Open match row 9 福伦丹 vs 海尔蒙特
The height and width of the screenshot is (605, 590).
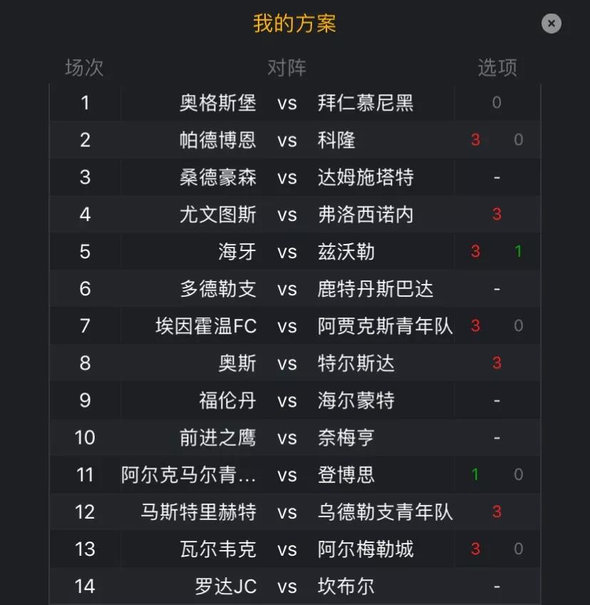click(x=295, y=400)
